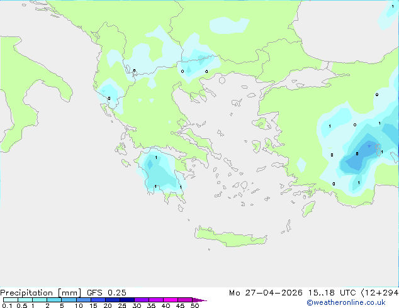Click the '35' legend scale label
Screen dimensions: 399x308
click(x=151, y=305)
